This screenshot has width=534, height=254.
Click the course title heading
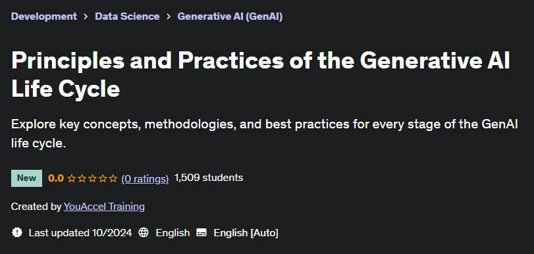point(261,74)
